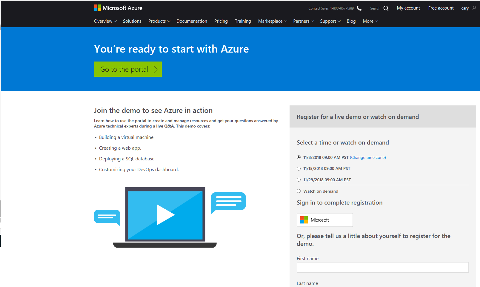This screenshot has height=287, width=480.
Task: Click the right chat bubble illustration
Action: [228, 202]
